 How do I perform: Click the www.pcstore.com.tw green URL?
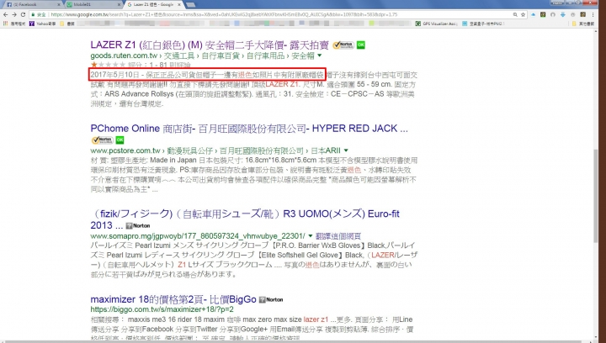[125, 150]
